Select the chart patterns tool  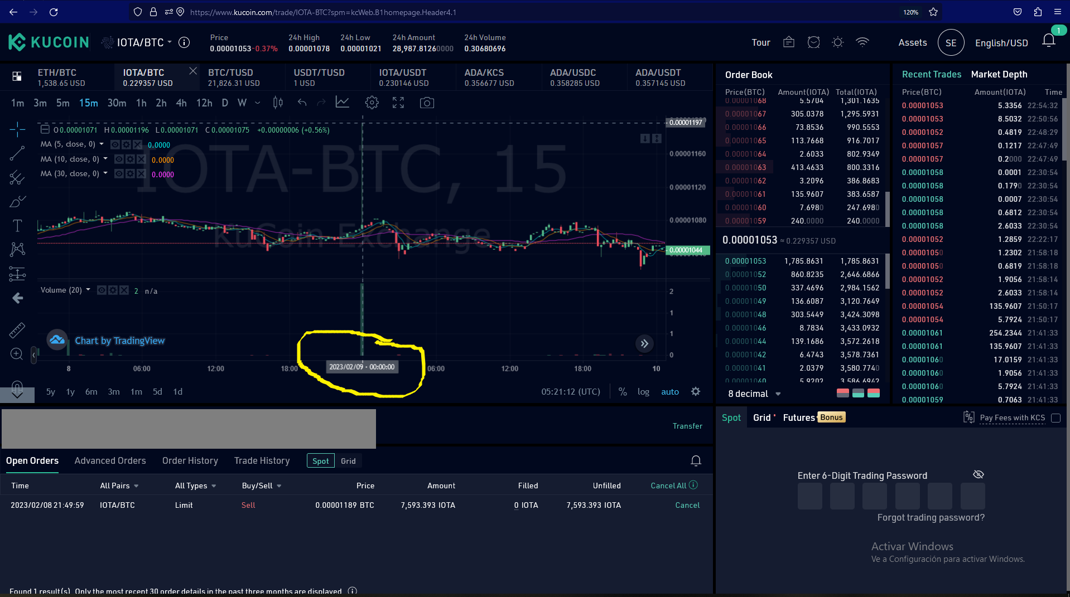[17, 249]
